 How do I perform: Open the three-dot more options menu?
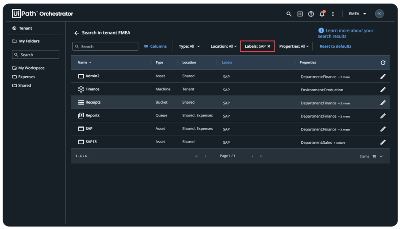click(333, 14)
